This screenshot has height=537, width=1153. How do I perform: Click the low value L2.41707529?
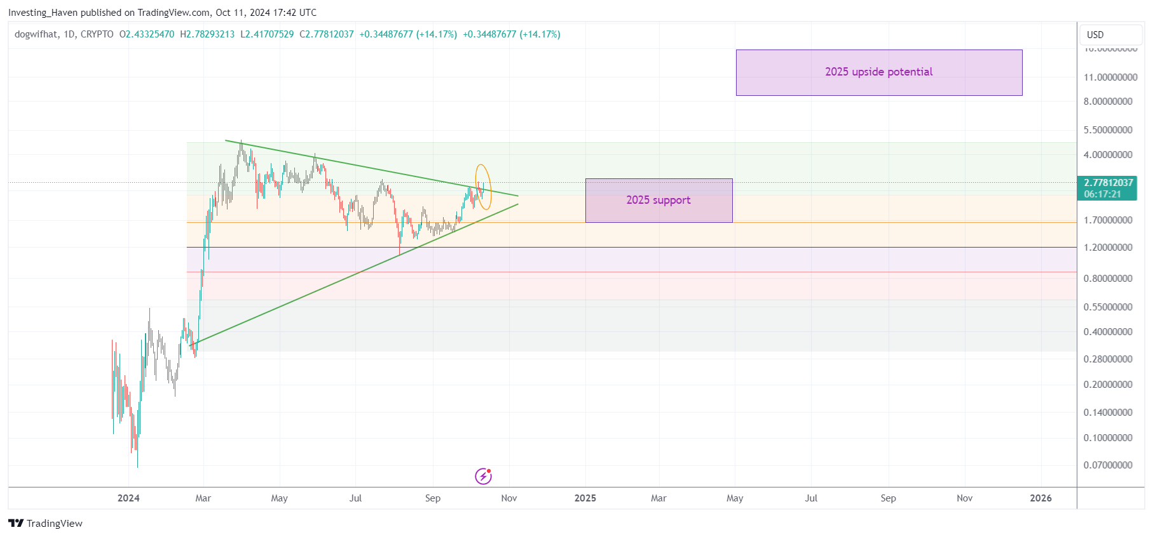(x=267, y=34)
